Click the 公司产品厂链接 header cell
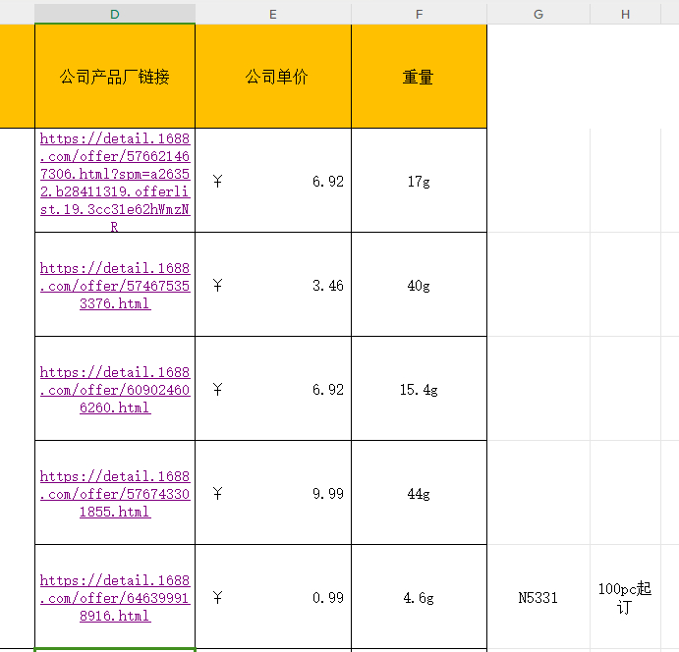Screen dimensions: 679x652 115,77
